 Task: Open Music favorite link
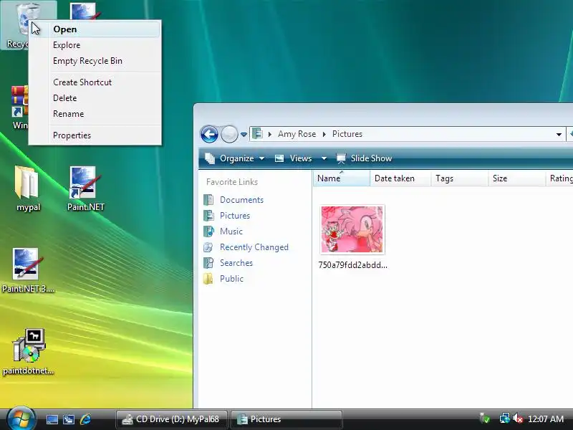[x=231, y=231]
